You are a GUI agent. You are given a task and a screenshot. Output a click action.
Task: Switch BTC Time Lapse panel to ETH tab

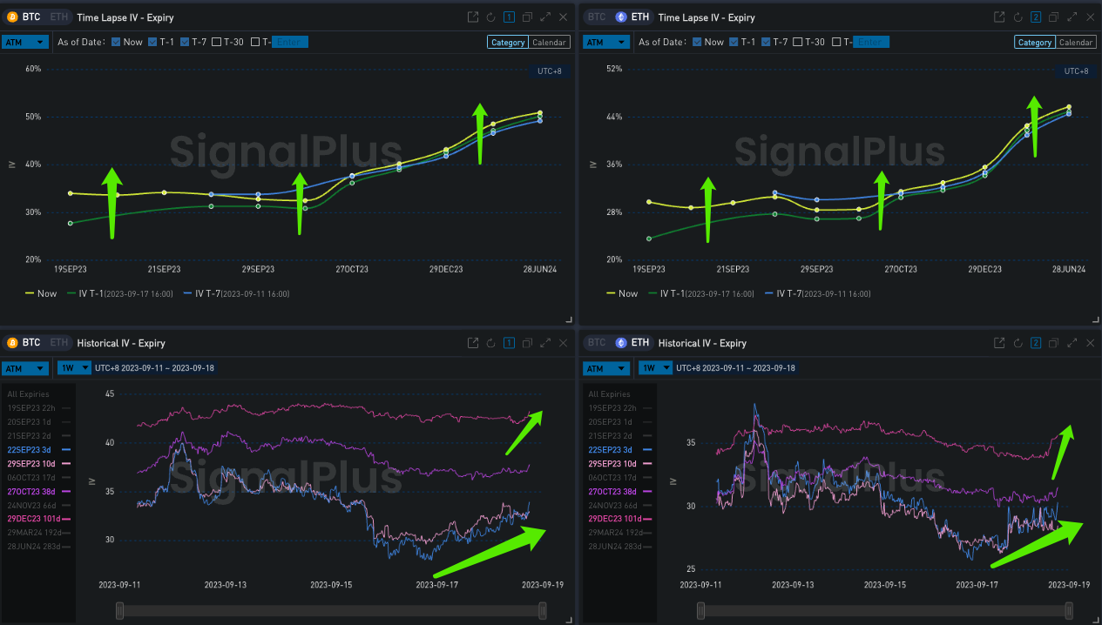tap(58, 17)
